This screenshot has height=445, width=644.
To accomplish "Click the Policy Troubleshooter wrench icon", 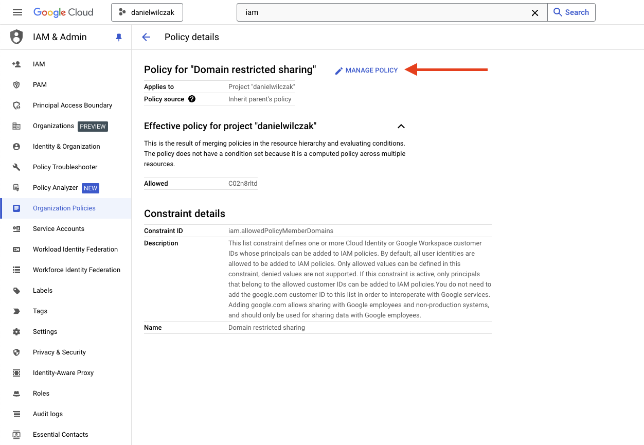I will click(16, 167).
